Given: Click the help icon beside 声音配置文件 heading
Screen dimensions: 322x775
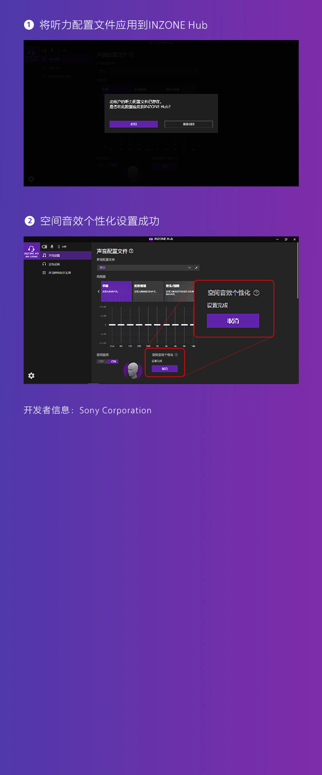Looking at the screenshot, I should click(131, 251).
